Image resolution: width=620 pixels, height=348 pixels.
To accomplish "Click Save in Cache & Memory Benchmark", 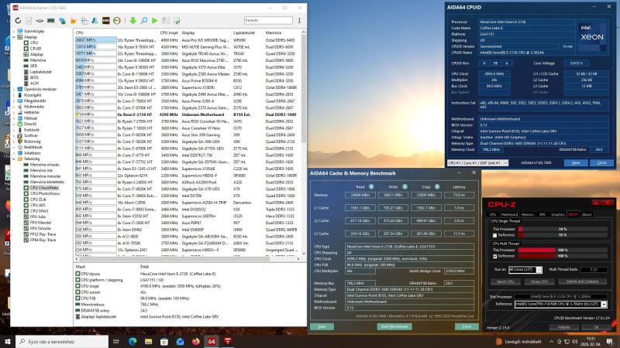I will coord(322,326).
